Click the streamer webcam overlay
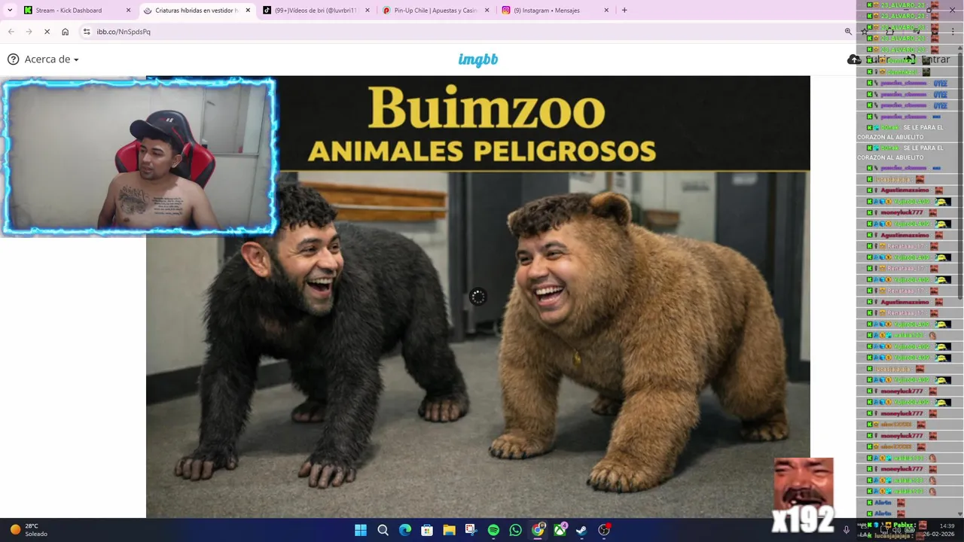Viewport: 964px width, 542px height. (139, 157)
